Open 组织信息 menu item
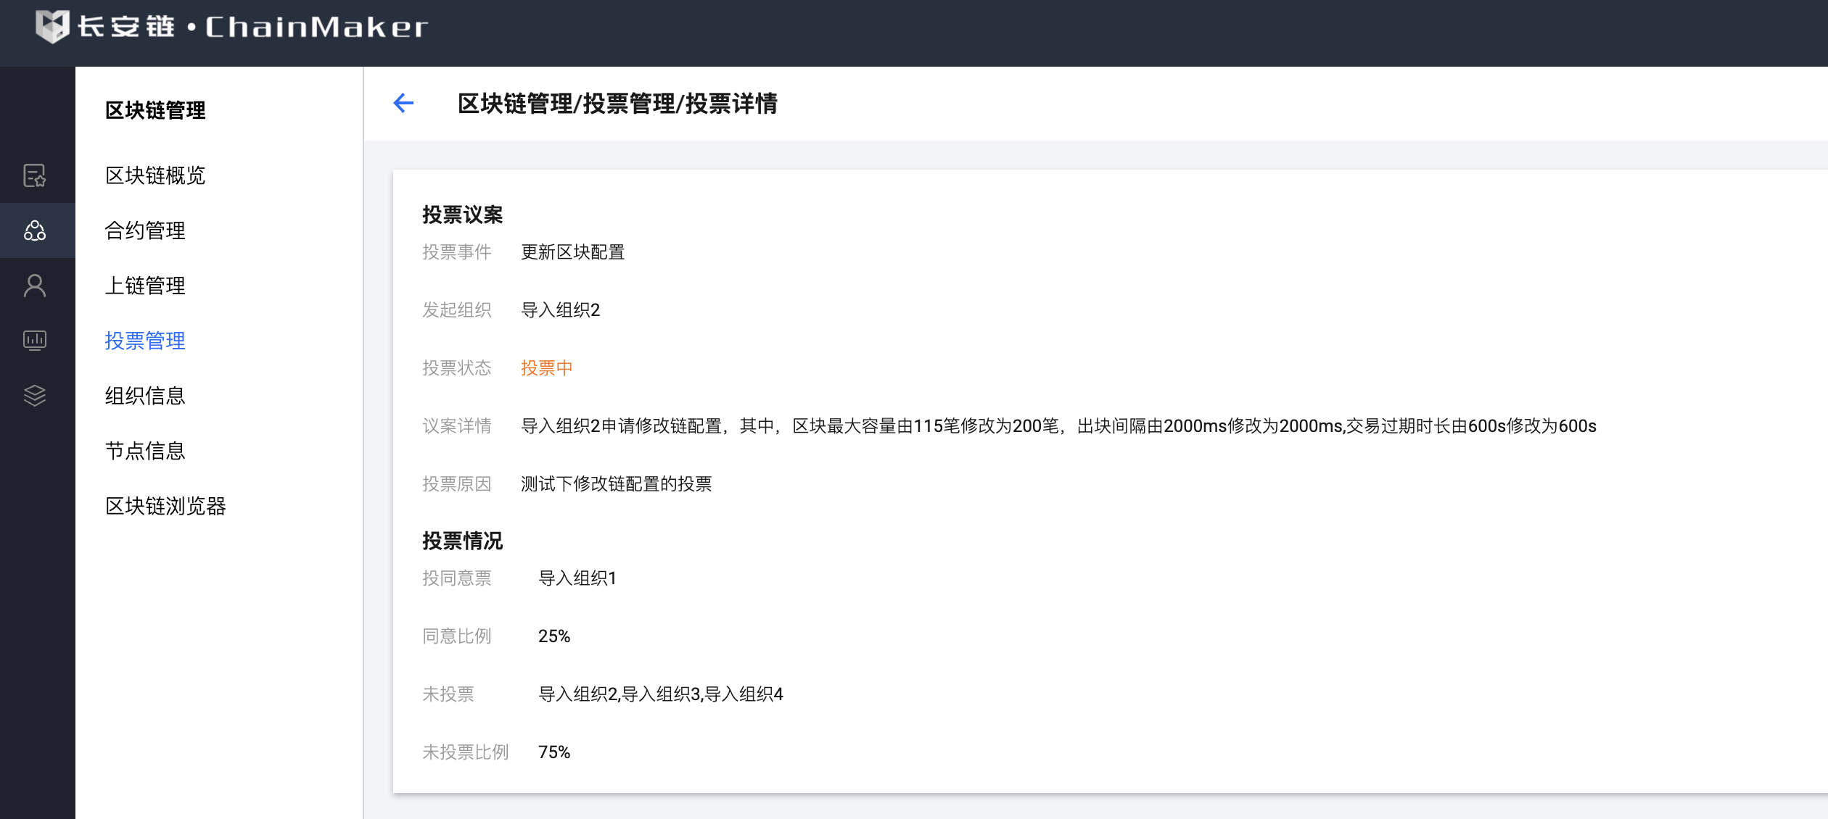 [145, 396]
